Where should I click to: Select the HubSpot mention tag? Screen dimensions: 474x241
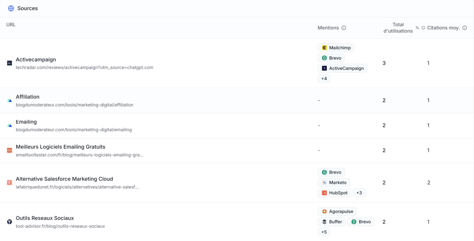tap(334, 193)
